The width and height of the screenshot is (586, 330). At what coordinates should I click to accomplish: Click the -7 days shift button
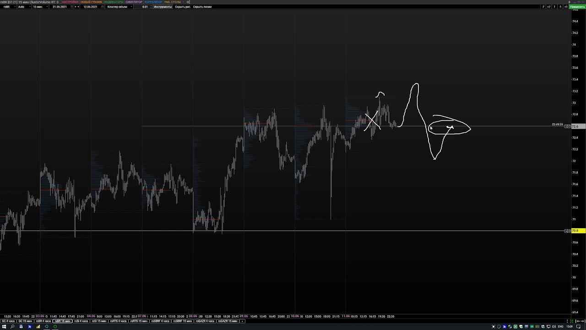543,7
